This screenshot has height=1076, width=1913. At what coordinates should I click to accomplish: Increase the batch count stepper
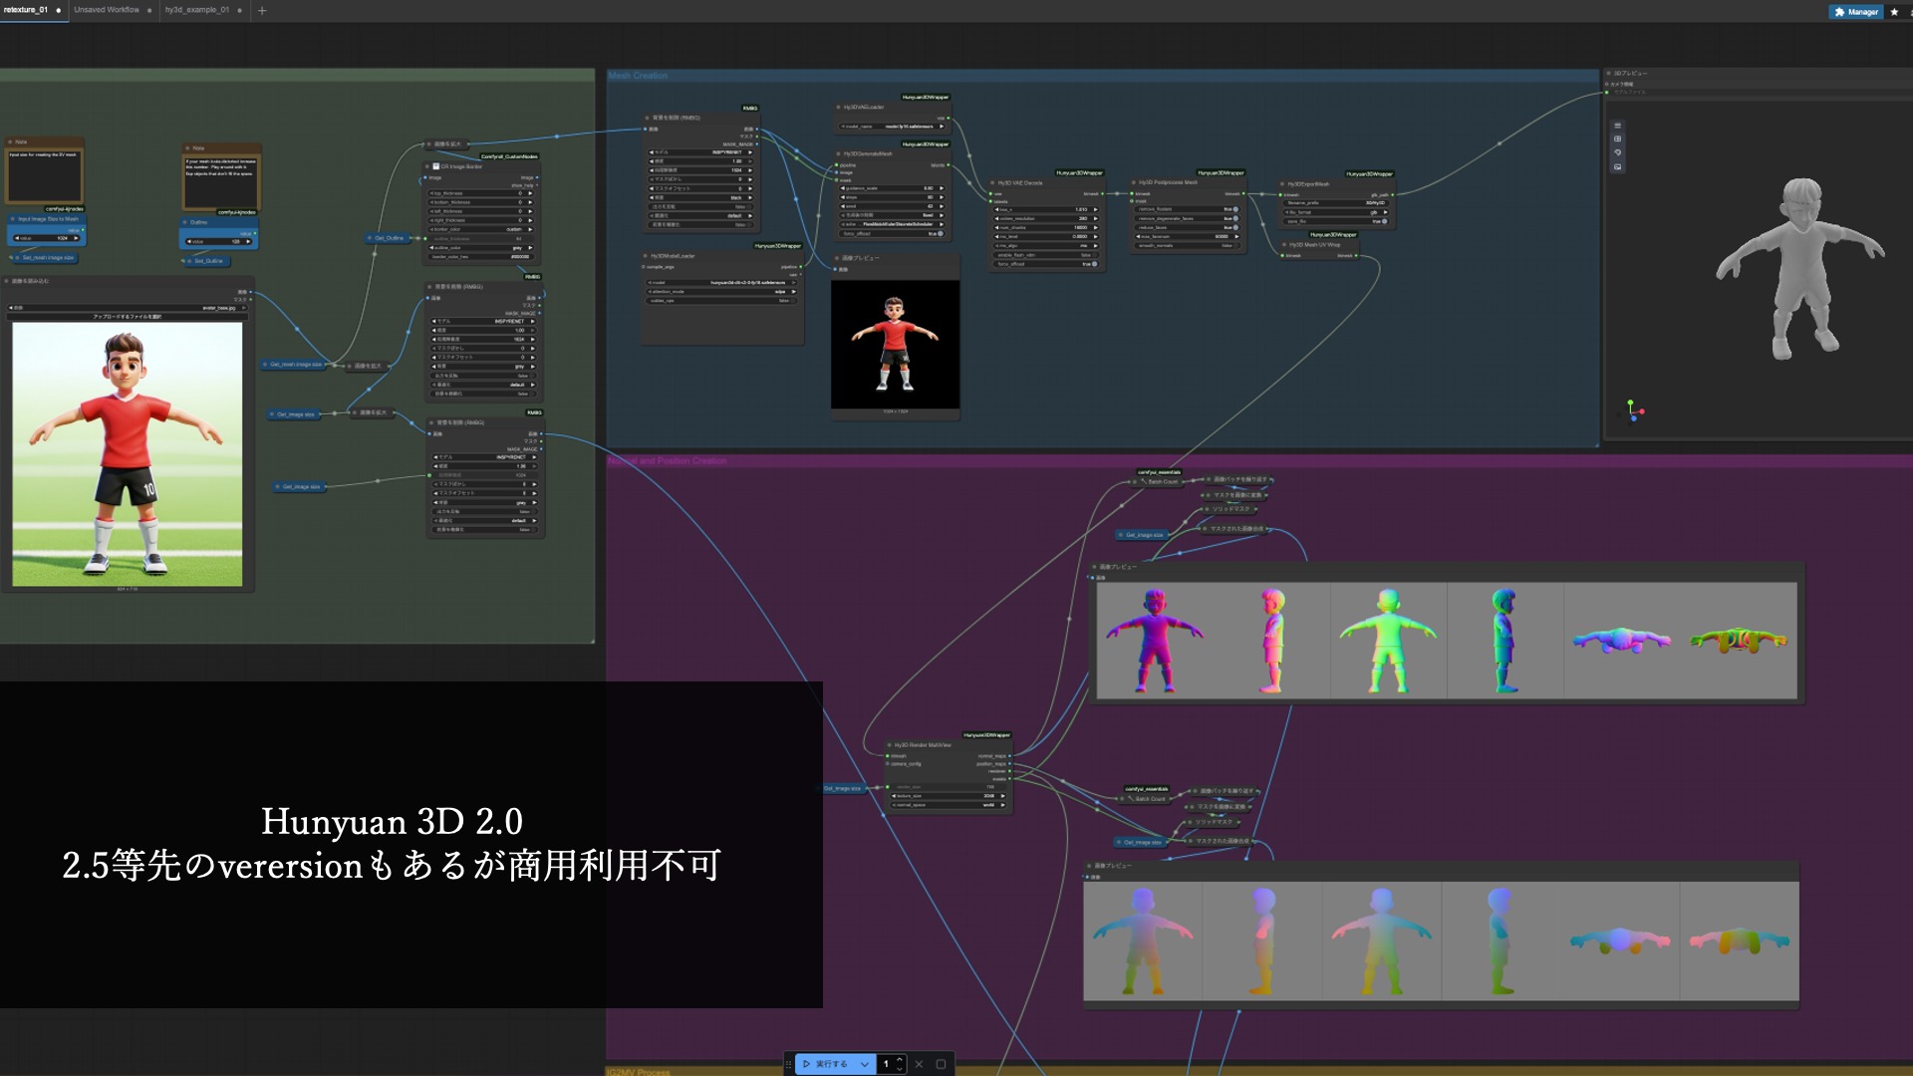[x=900, y=1059]
